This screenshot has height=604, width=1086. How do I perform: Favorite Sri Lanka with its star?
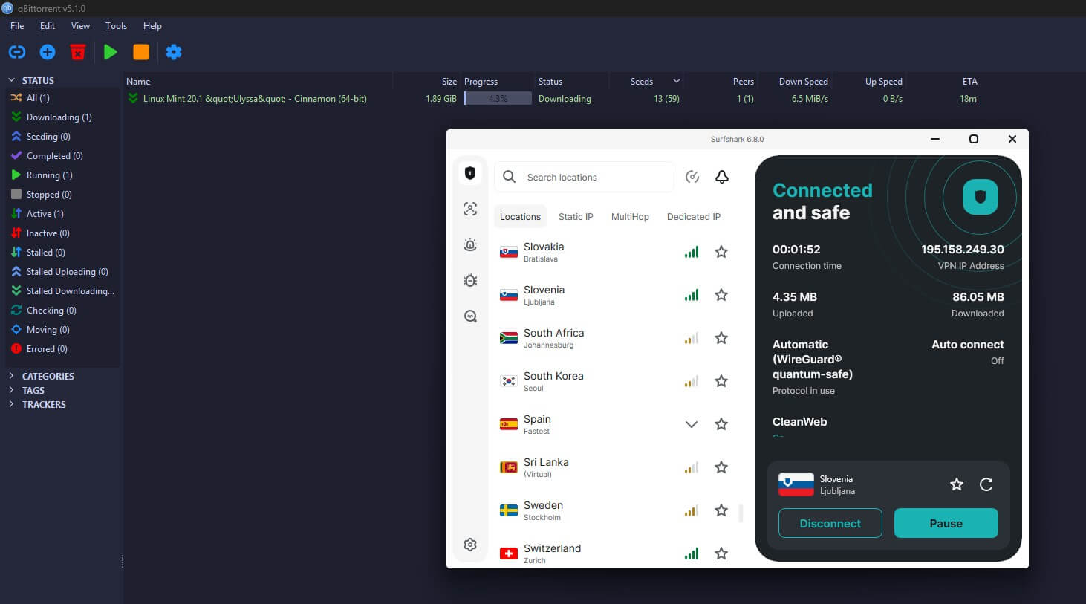[721, 467]
